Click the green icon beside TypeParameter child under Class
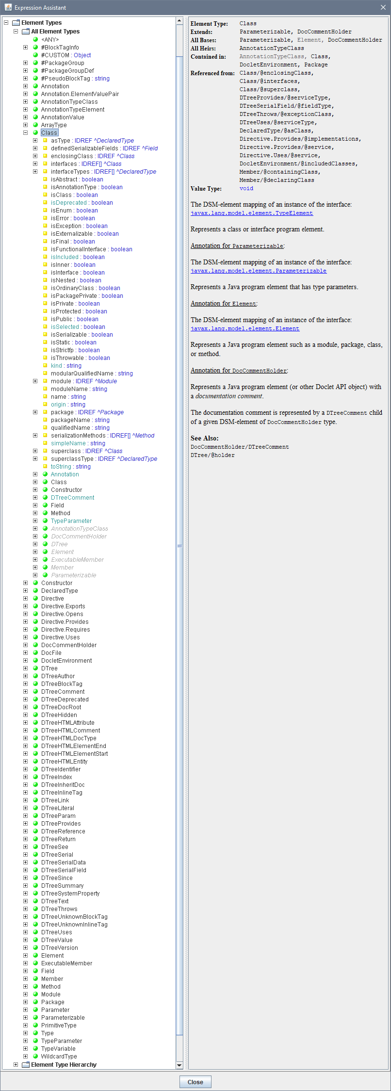Screen dimensions: 391x1091 [x=45, y=521]
